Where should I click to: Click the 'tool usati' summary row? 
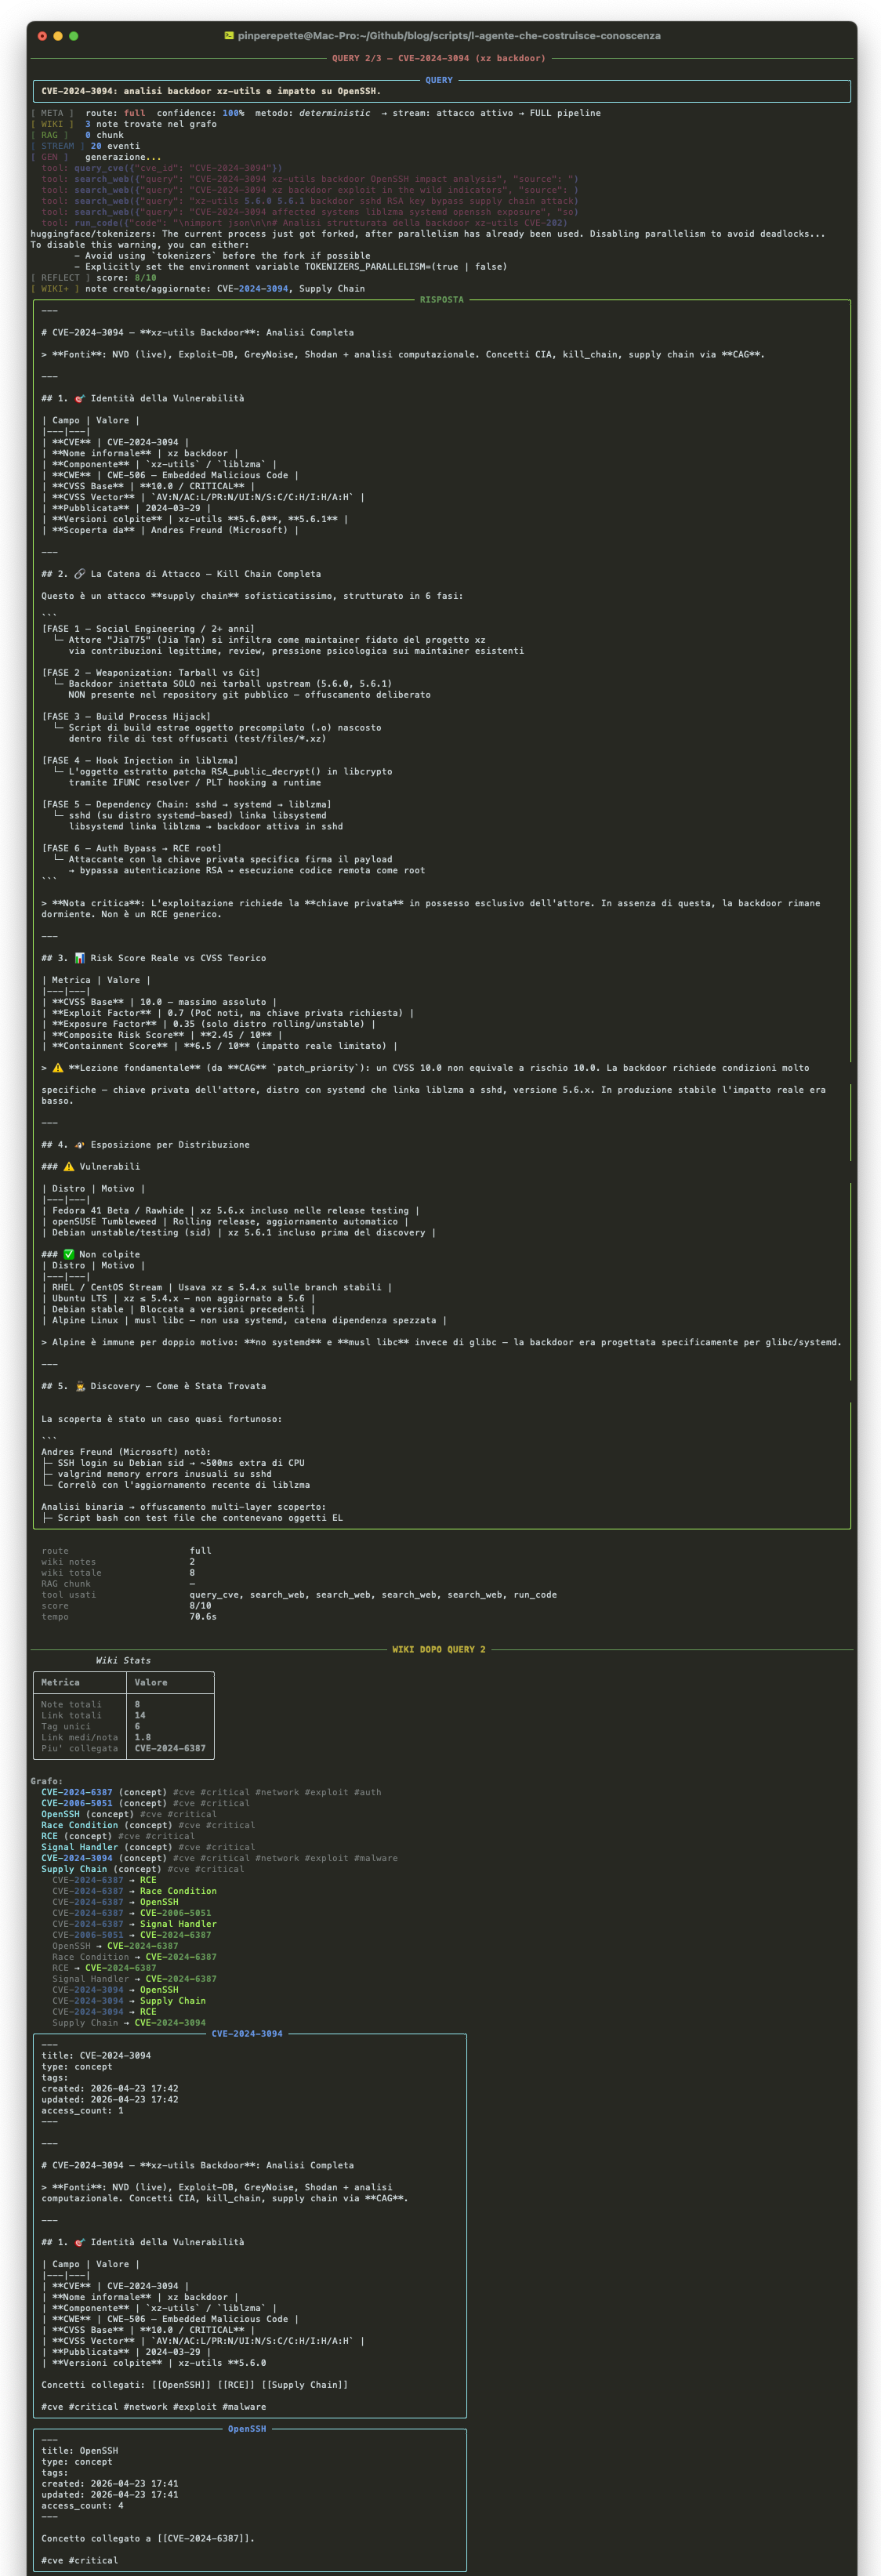point(299,1595)
